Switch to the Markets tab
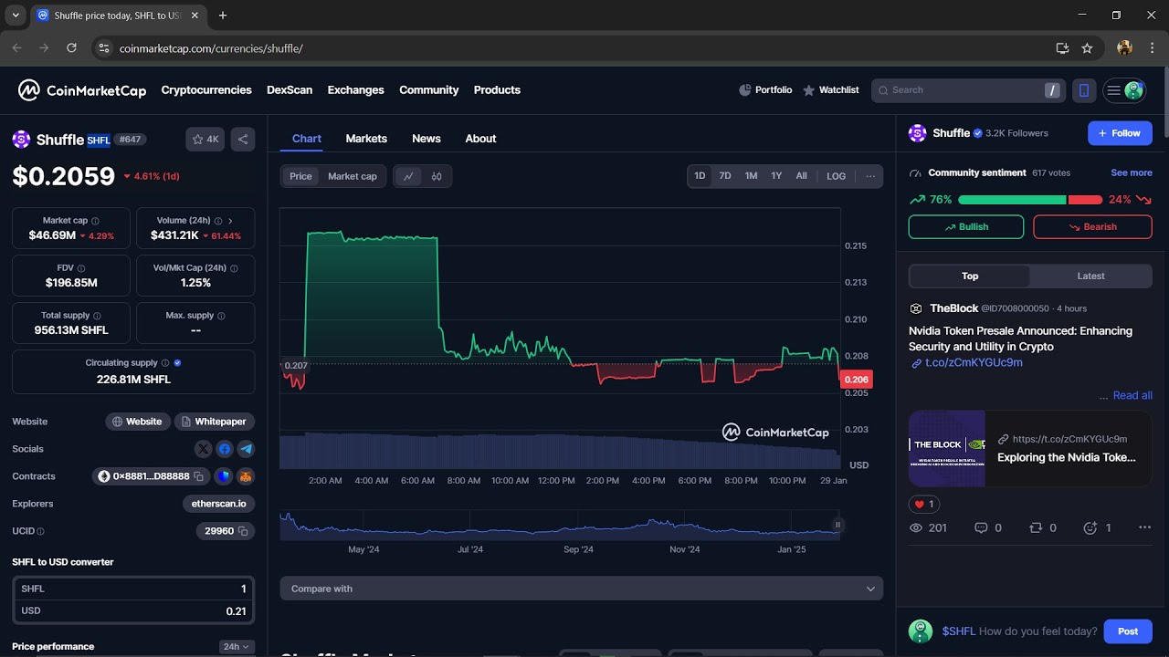This screenshot has width=1169, height=657. (366, 139)
